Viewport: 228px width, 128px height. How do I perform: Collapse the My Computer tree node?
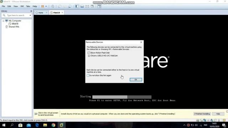click(x=3, y=21)
